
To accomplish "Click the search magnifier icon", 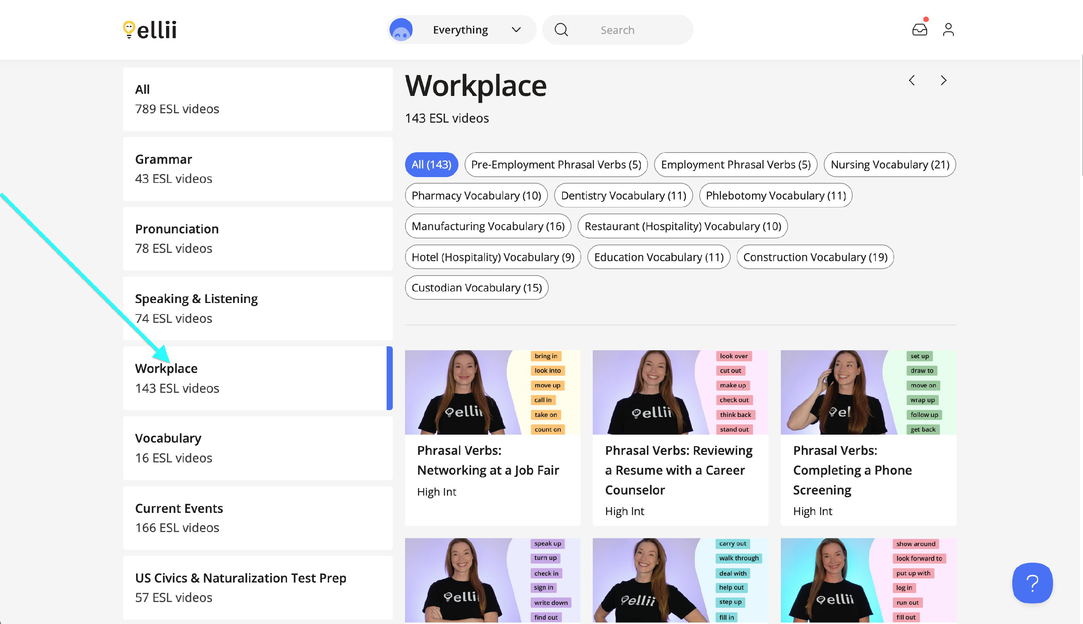I will (561, 30).
